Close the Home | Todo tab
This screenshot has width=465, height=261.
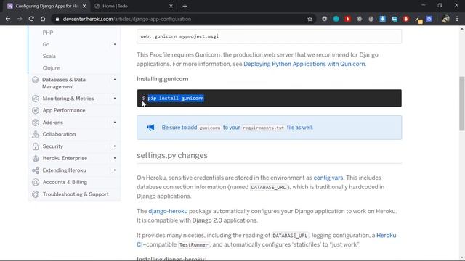coord(171,6)
